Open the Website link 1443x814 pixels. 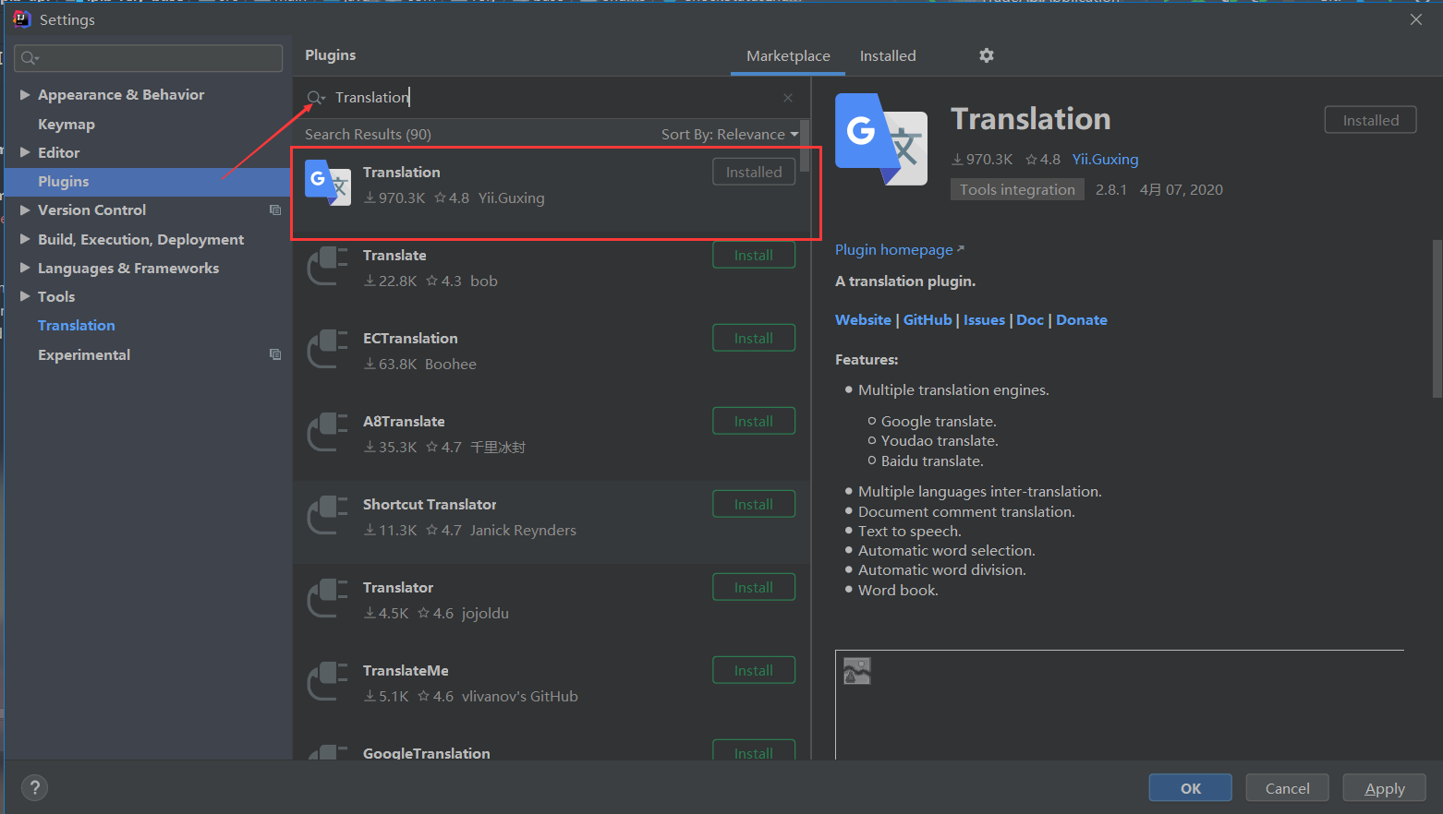coord(863,320)
